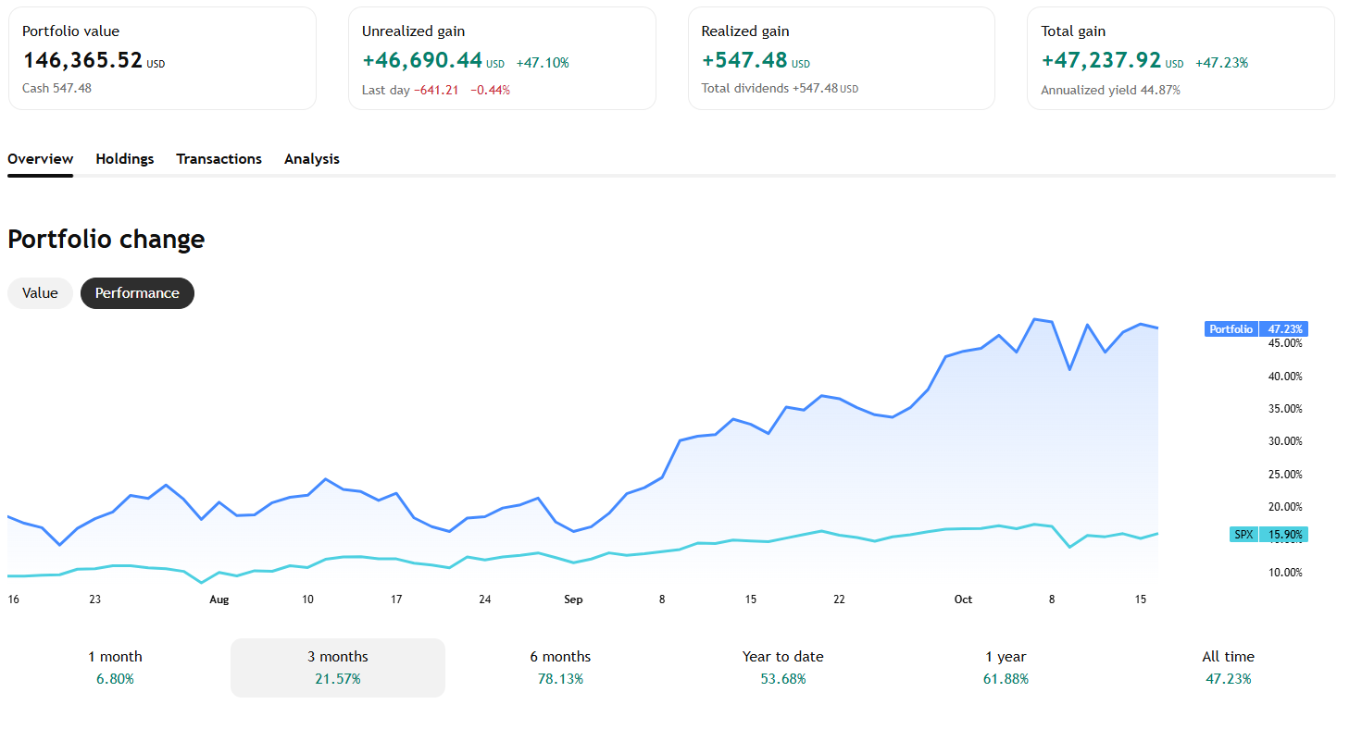The image size is (1362, 754).
Task: Go to the Analysis tab
Action: click(311, 159)
